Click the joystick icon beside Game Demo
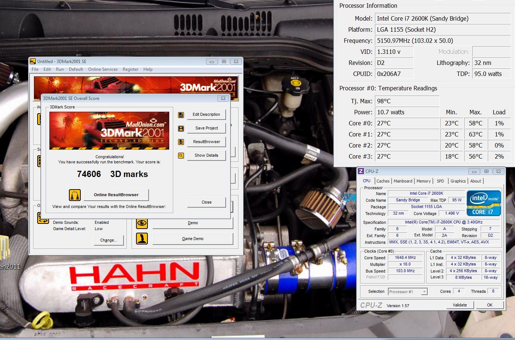The height and width of the screenshot is (340, 515). pyautogui.click(x=142, y=239)
